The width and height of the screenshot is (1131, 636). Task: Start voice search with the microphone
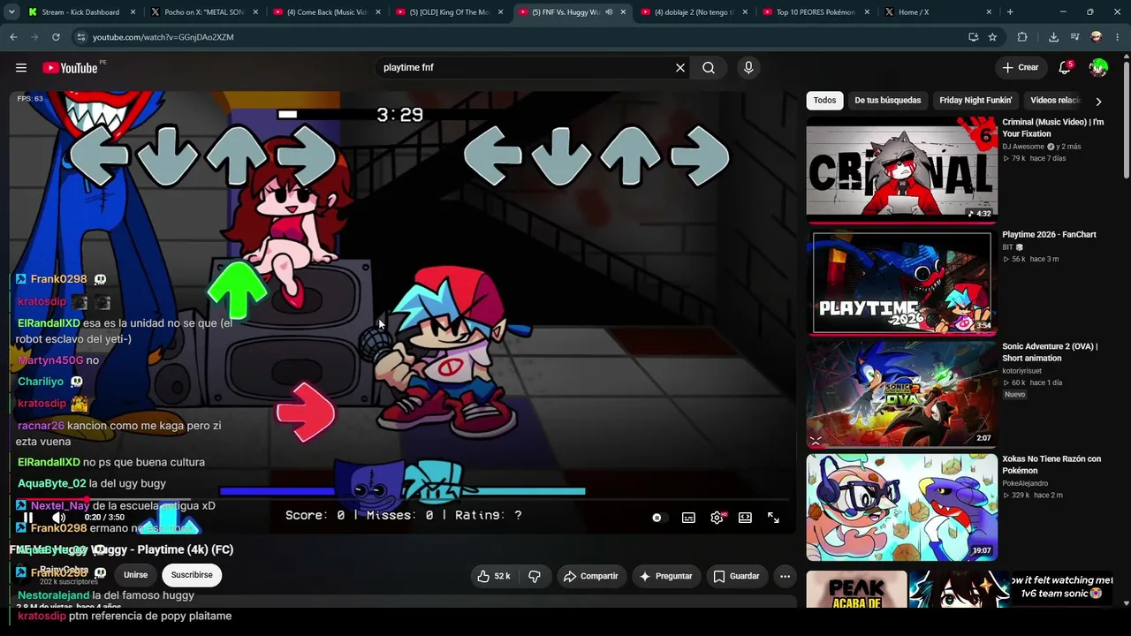click(748, 68)
